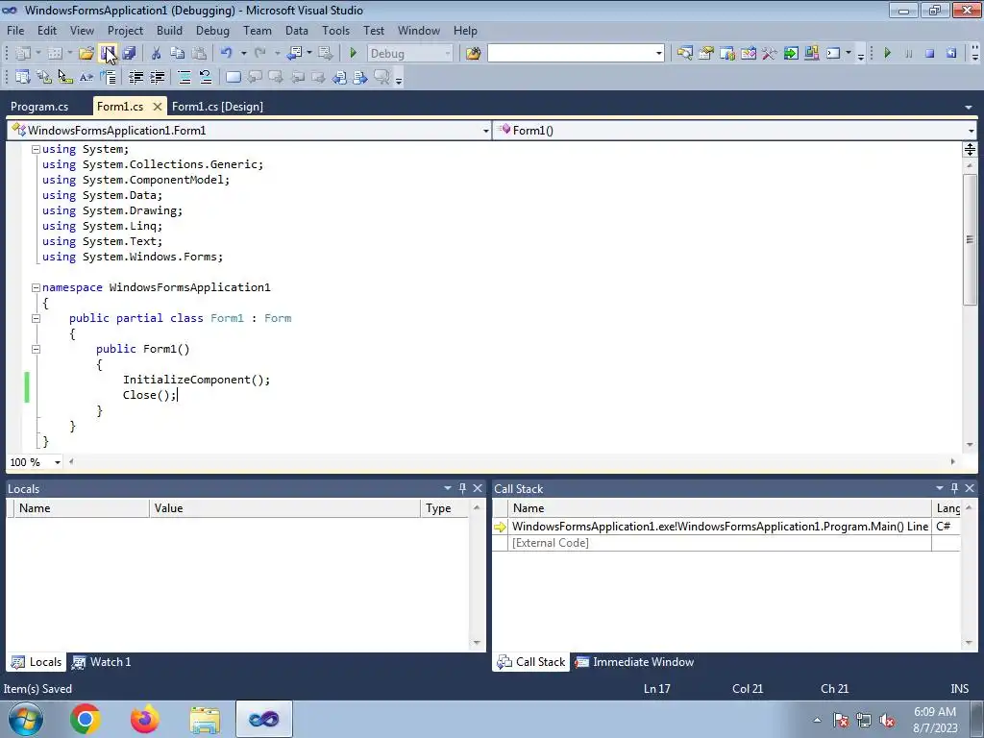Screen dimensions: 984x738
Task: Collapse the using directives region
Action: 36,149
